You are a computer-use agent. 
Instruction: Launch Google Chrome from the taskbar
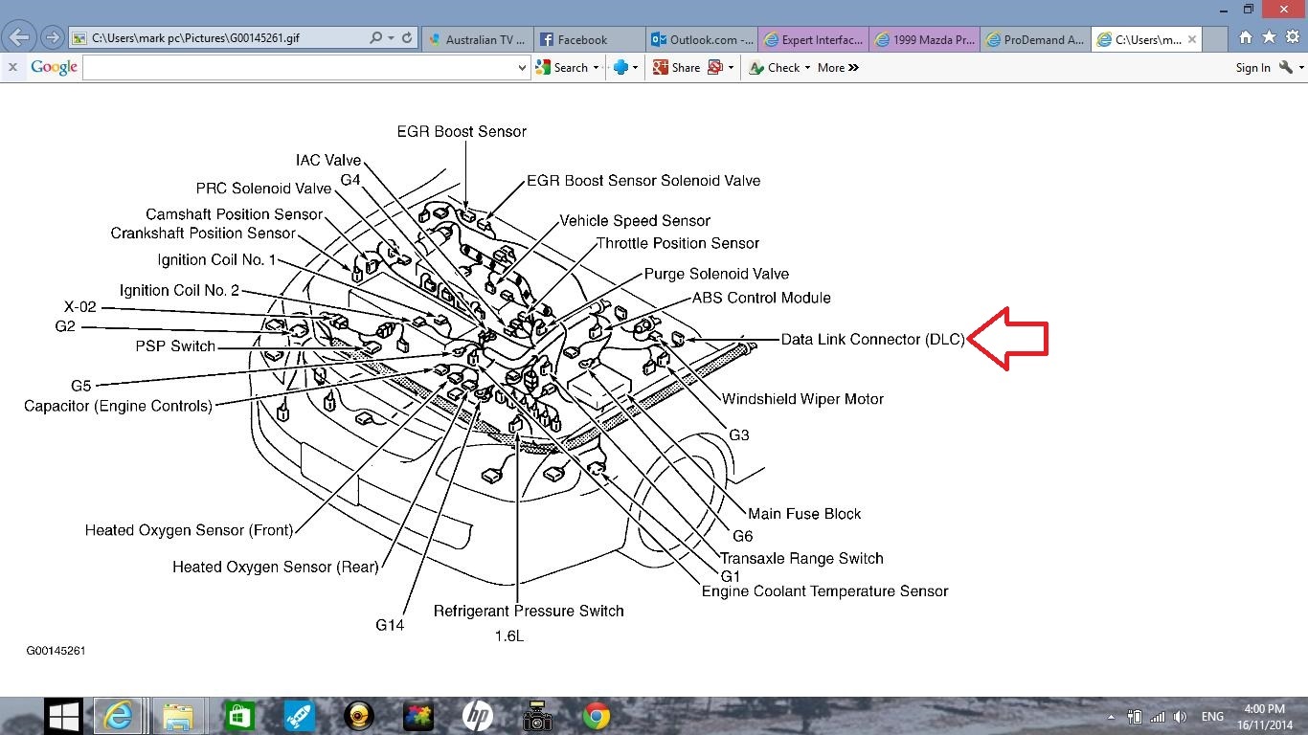tap(597, 716)
